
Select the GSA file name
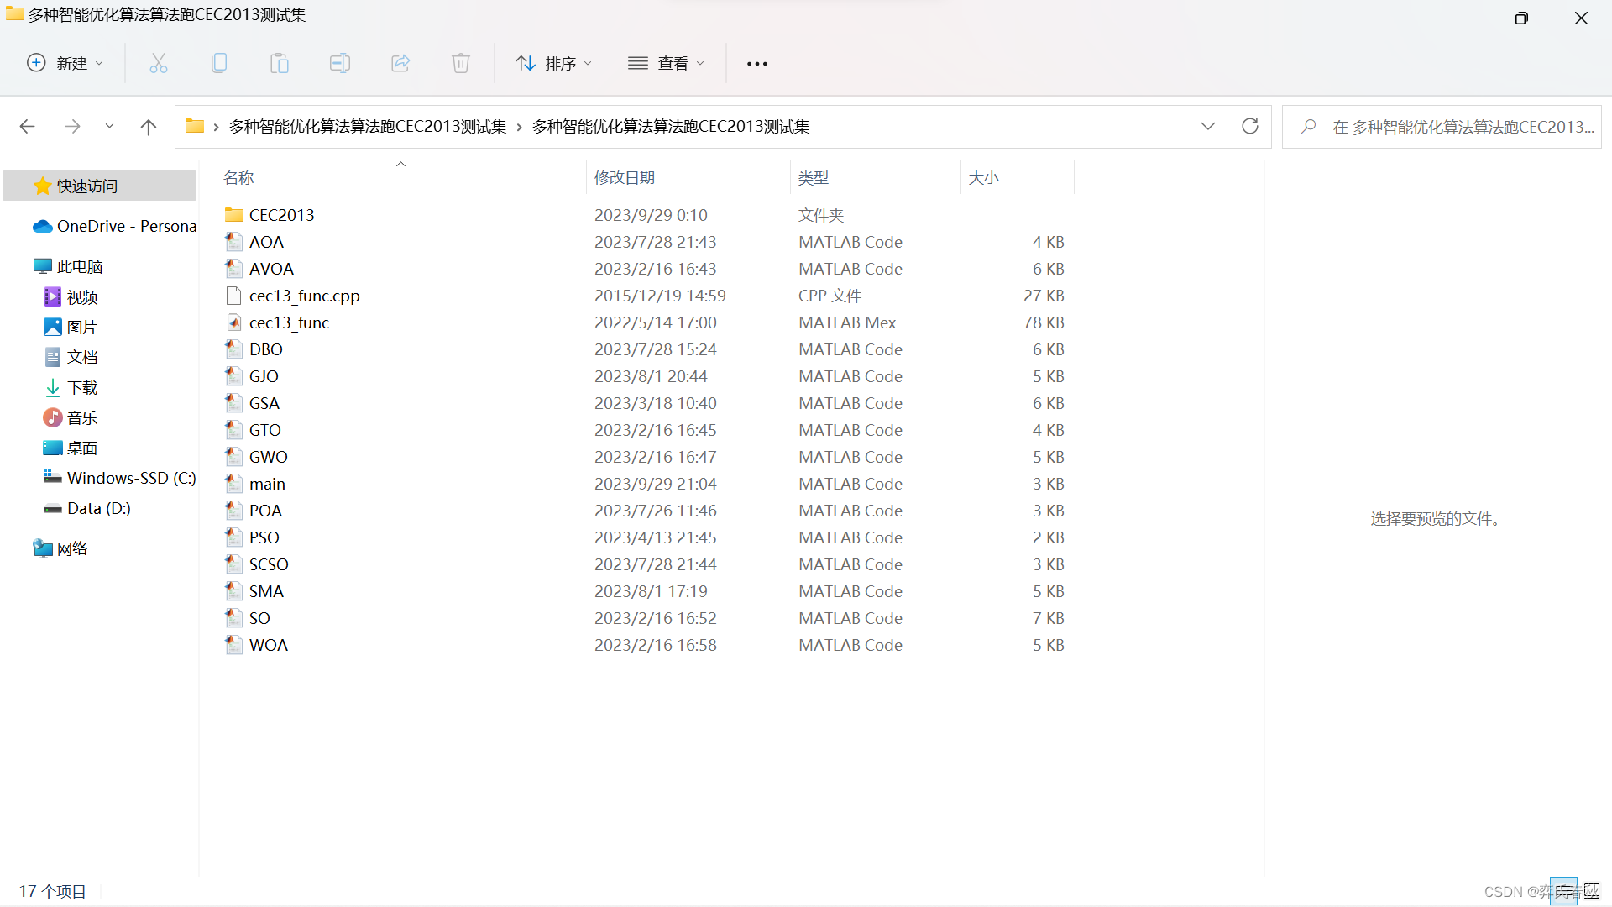[264, 403]
